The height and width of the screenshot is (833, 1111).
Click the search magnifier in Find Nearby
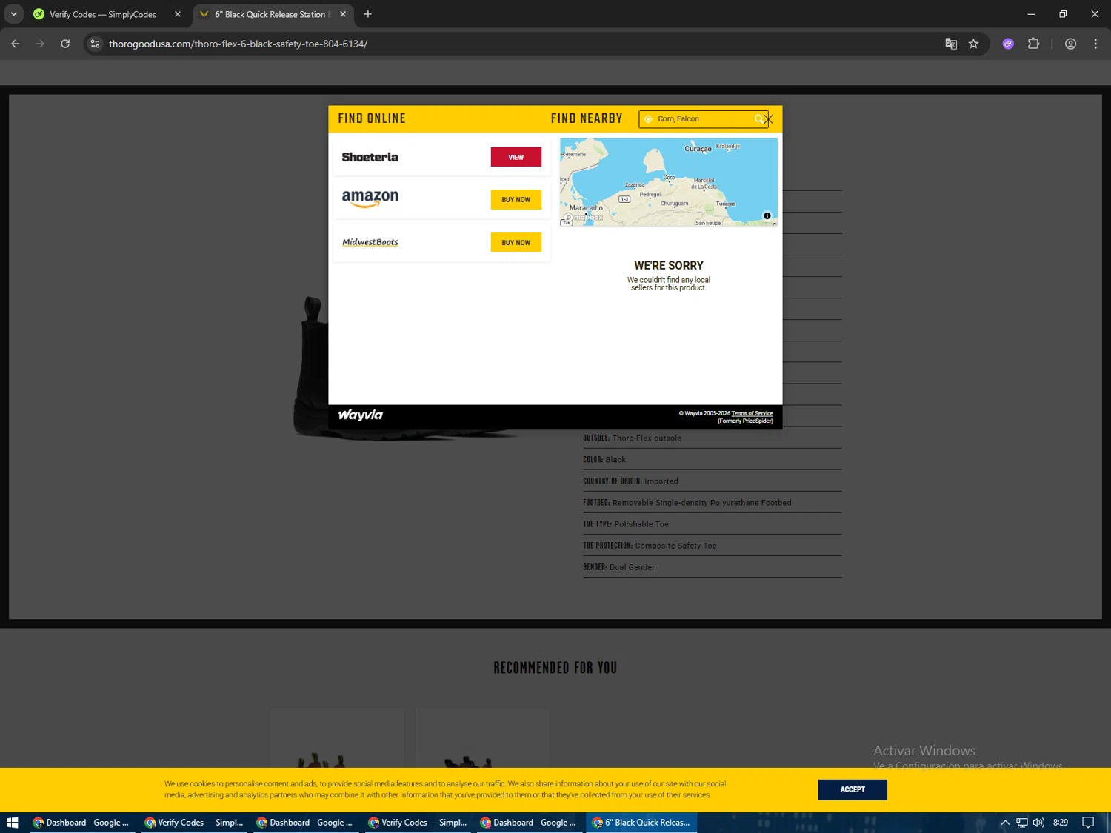tap(758, 119)
